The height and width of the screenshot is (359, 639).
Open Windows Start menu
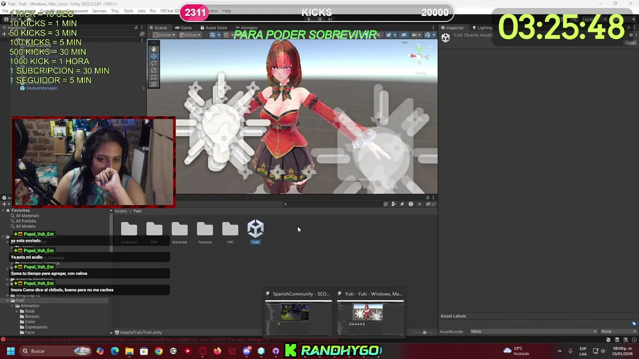10,351
